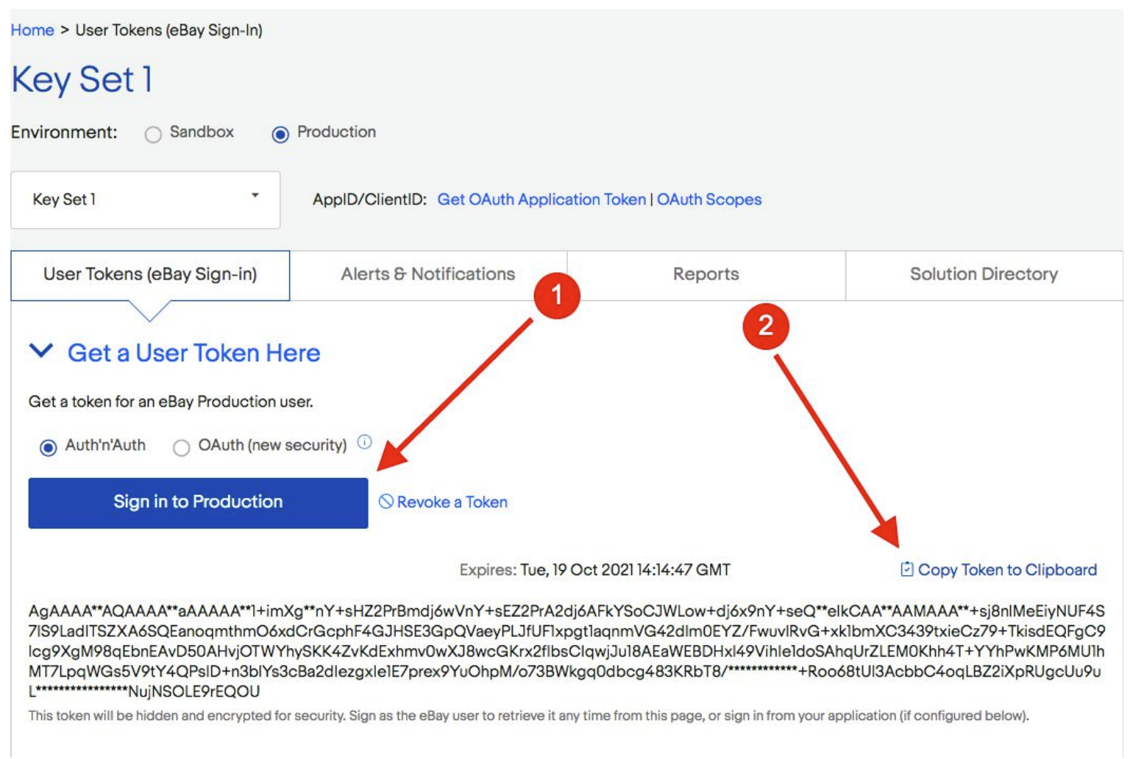The image size is (1130, 759).
Task: Click the clipboard icon beside Copy Token
Action: [x=907, y=569]
